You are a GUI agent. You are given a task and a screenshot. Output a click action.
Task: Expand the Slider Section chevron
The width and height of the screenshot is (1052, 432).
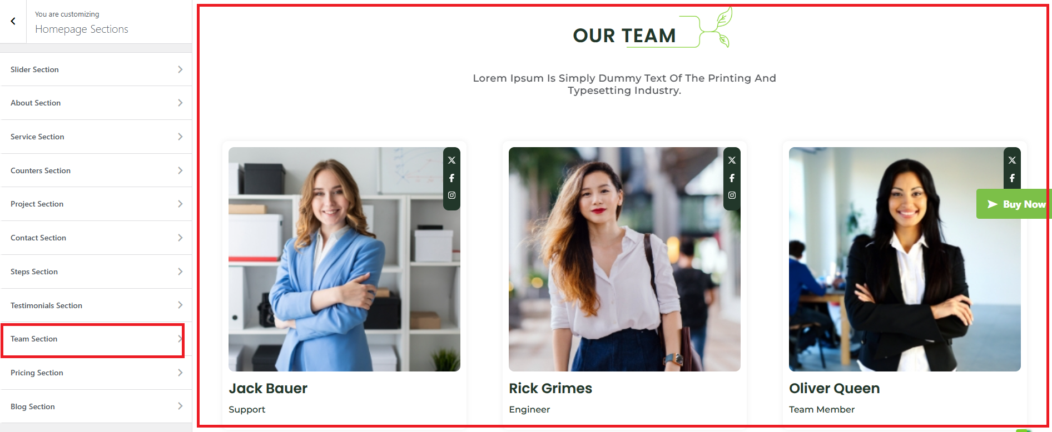(180, 69)
